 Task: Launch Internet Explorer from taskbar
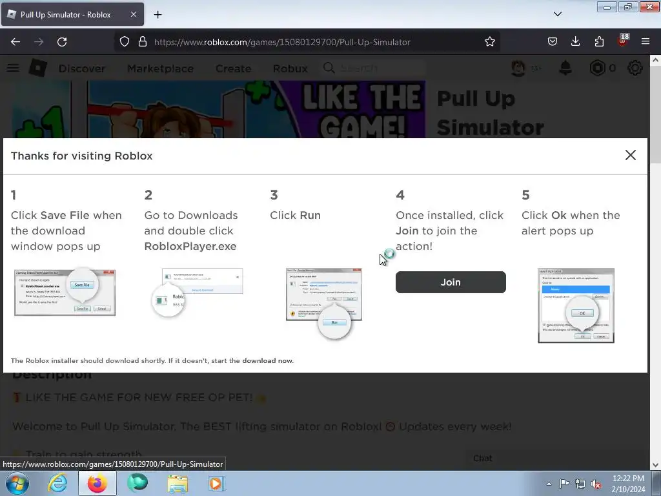57,483
